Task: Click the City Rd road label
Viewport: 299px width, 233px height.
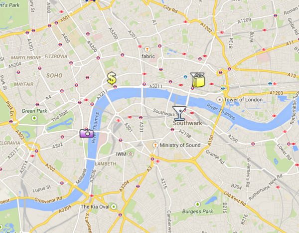Action: click(x=170, y=8)
